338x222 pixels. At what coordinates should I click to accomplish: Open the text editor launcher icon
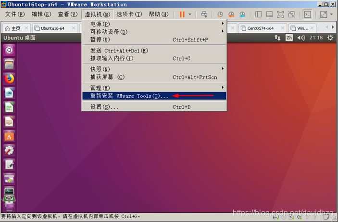pos(9,165)
